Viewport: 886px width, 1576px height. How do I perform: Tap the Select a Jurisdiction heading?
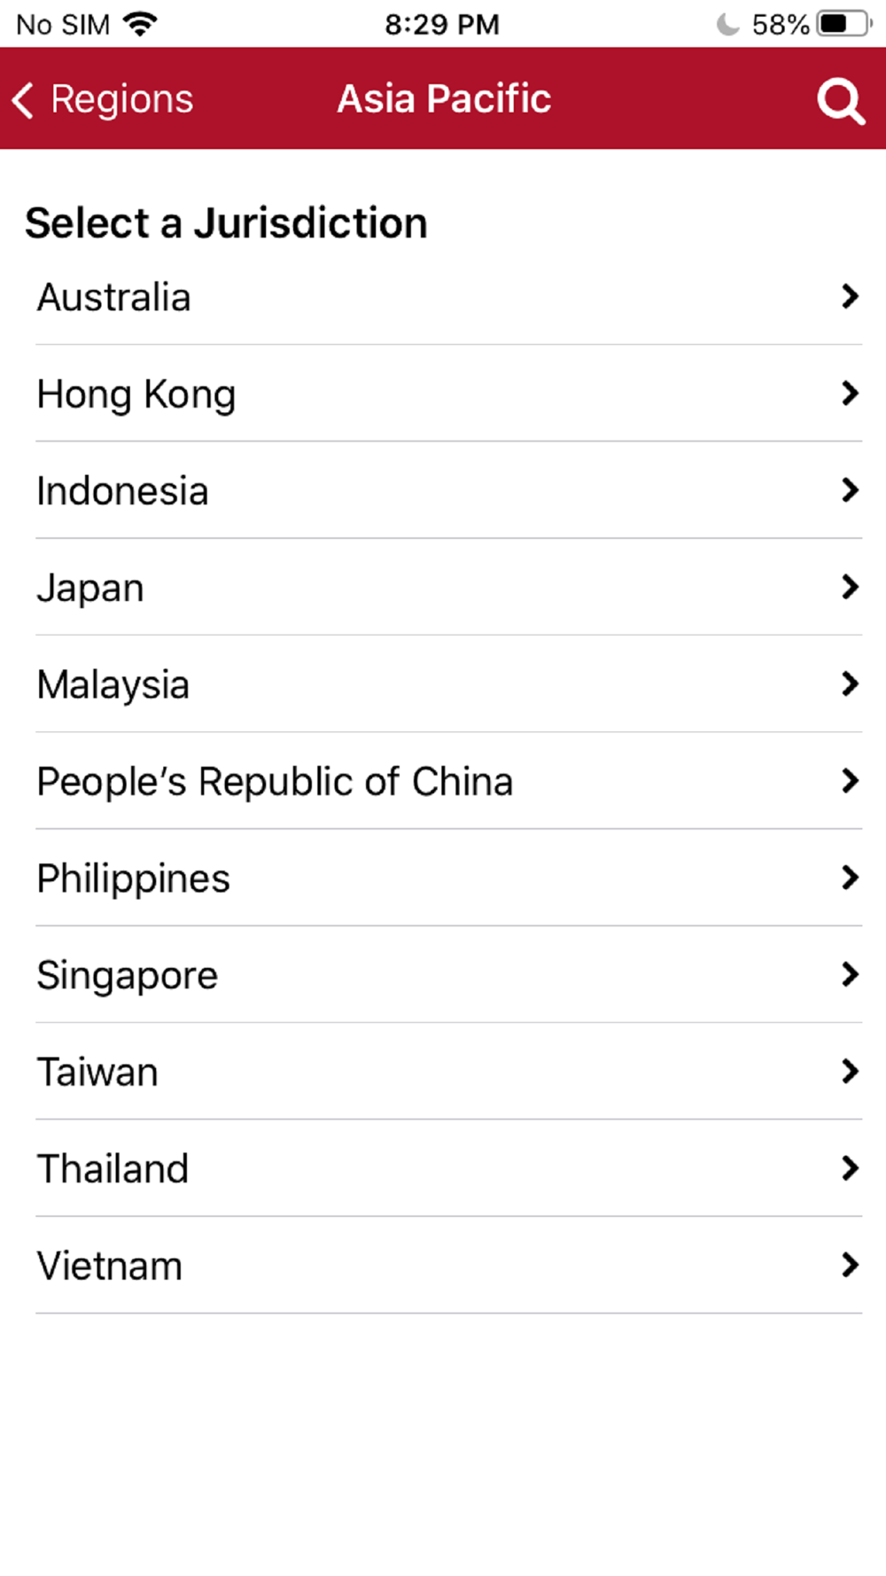pos(226,222)
